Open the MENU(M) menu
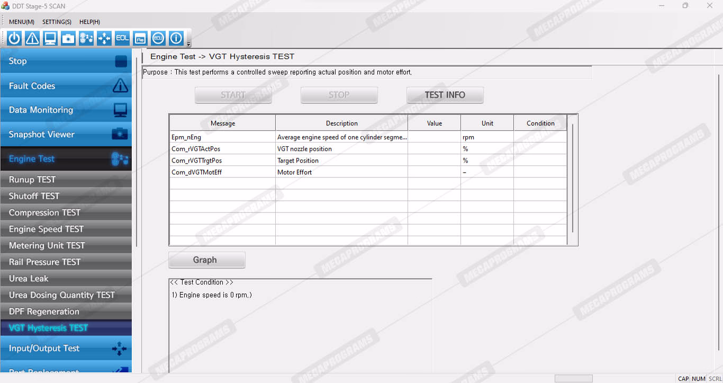This screenshot has width=723, height=383. pyautogui.click(x=22, y=22)
